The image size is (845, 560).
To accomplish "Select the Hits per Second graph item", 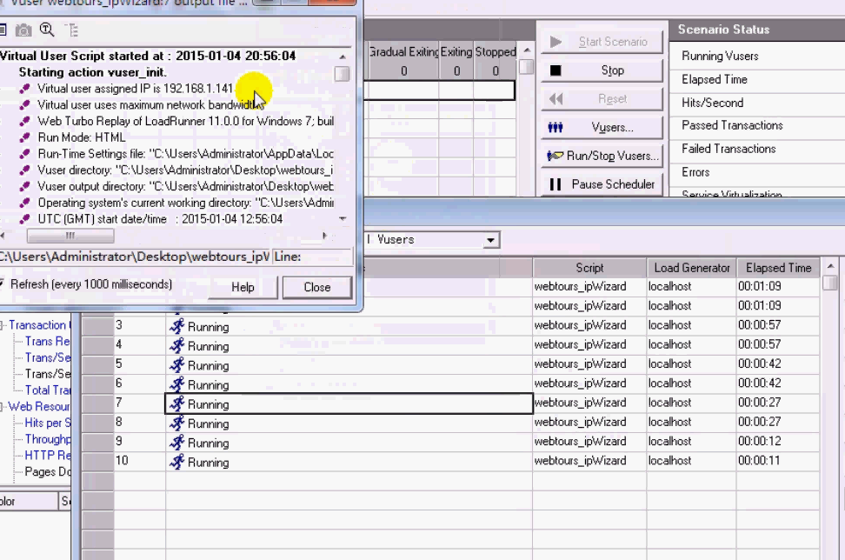I will click(48, 423).
